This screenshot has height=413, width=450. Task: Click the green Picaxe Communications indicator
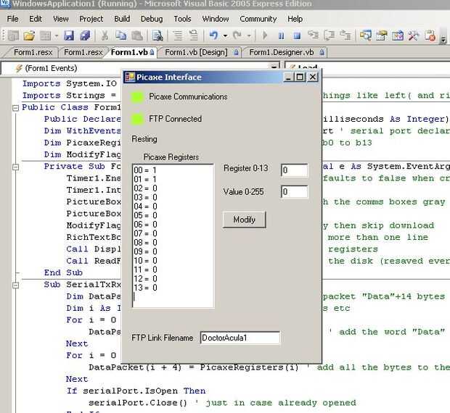click(x=137, y=97)
